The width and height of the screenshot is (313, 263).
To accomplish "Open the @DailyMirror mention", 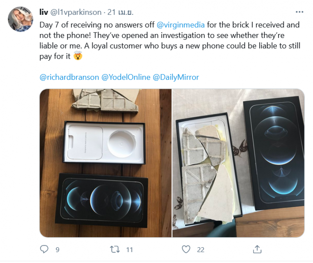I will click(x=176, y=77).
